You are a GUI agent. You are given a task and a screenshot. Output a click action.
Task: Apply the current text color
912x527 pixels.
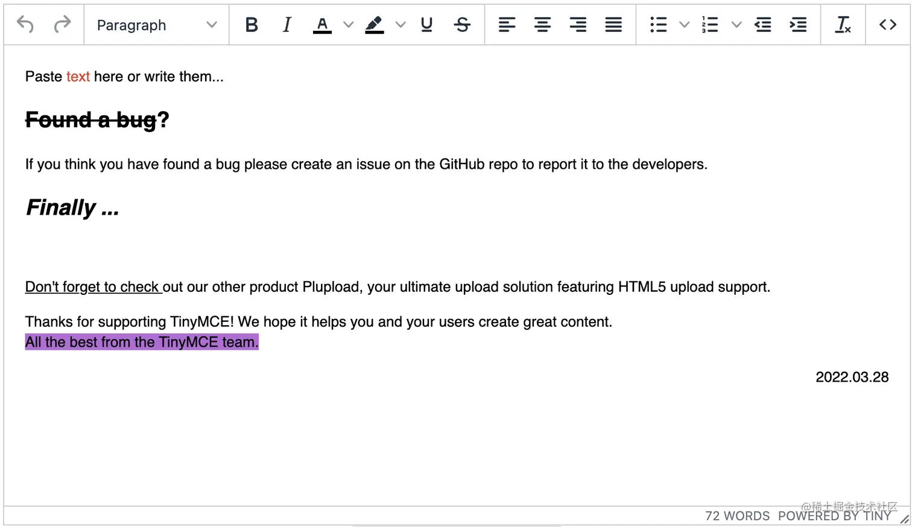(x=323, y=25)
